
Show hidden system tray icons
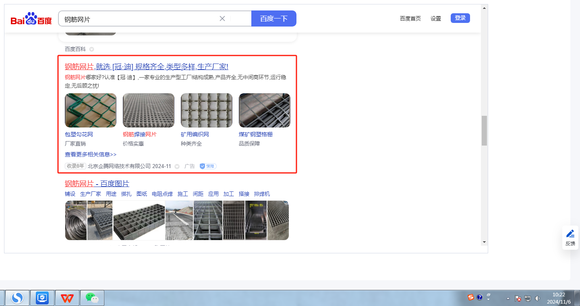coord(508,298)
